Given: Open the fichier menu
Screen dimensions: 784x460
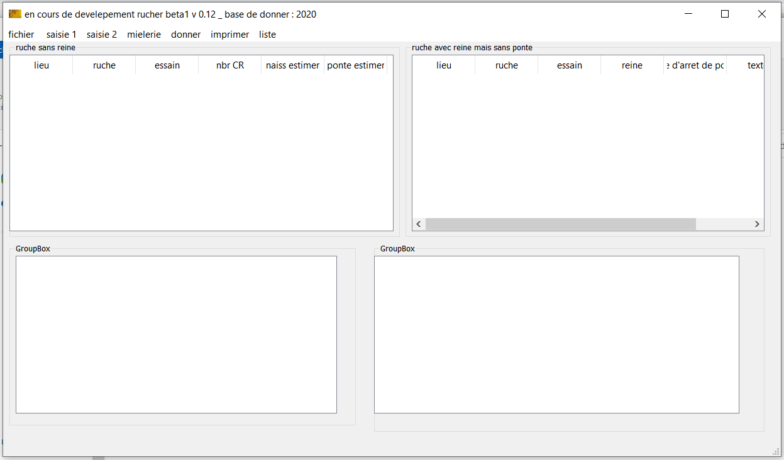Looking at the screenshot, I should [x=21, y=35].
